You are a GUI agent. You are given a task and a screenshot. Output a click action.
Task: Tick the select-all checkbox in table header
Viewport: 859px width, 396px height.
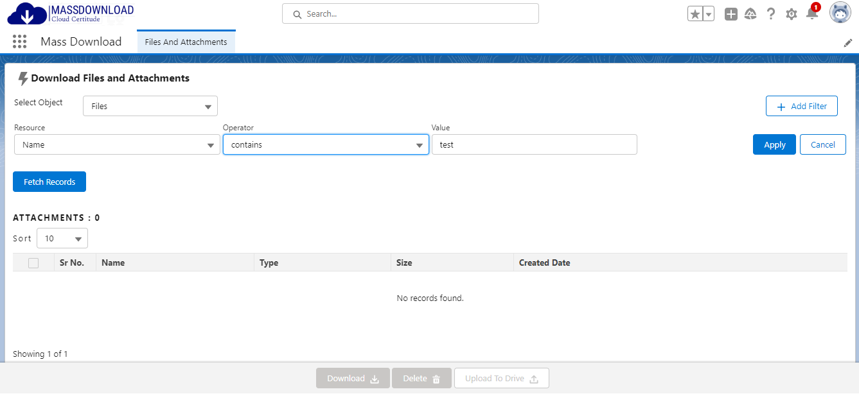click(33, 263)
